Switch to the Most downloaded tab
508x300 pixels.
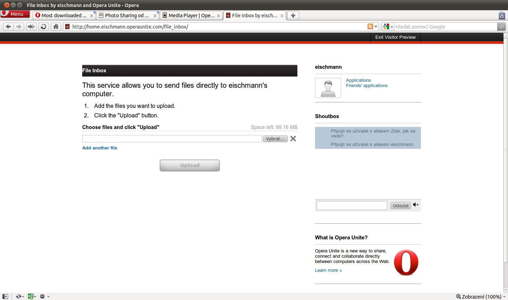click(x=64, y=16)
